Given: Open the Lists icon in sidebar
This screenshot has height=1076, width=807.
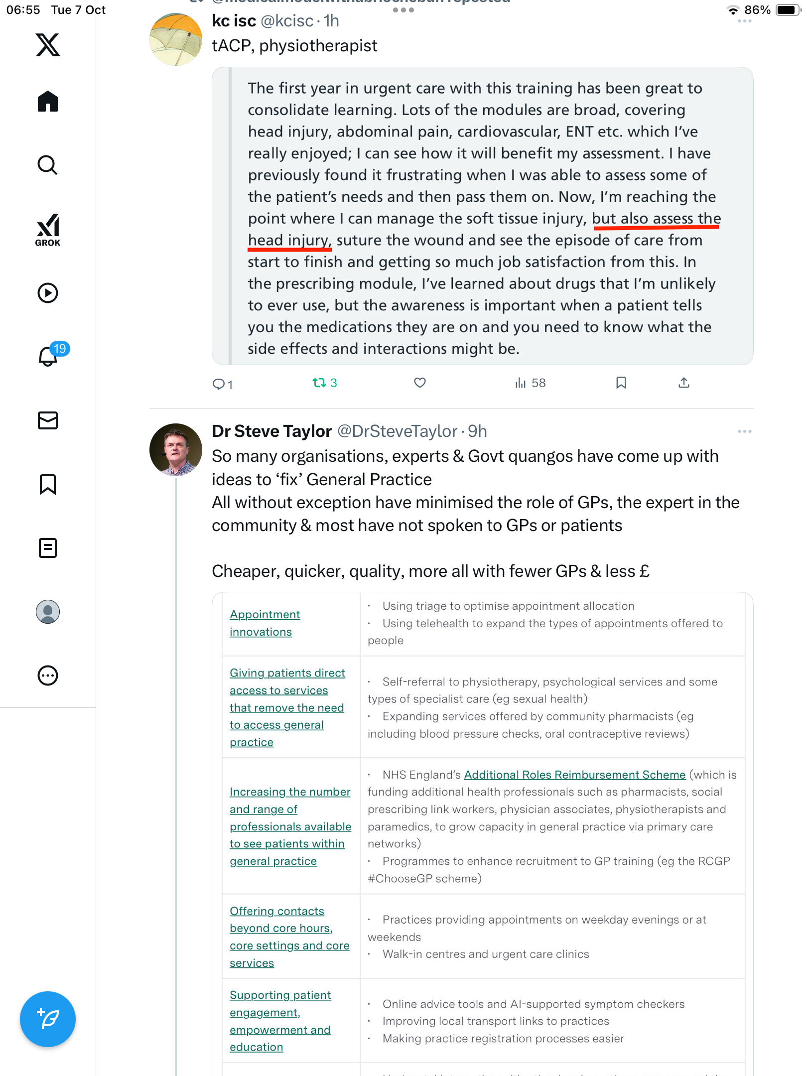Looking at the screenshot, I should tap(48, 548).
